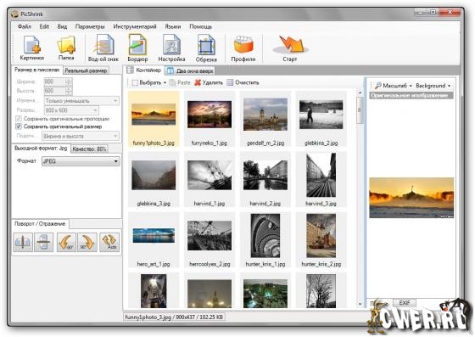Viewport: 475px width, 337px height.
Task: Expand the Формат JPEG dropdown
Action: [x=81, y=161]
